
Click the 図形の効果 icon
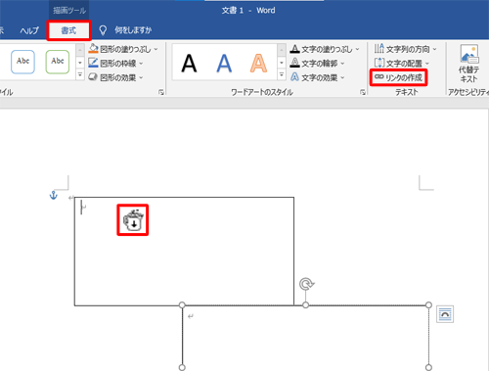(x=93, y=77)
